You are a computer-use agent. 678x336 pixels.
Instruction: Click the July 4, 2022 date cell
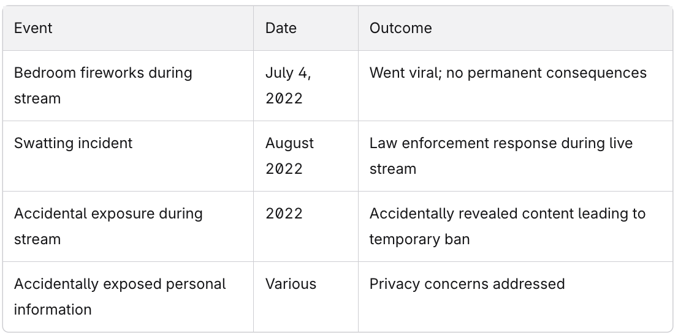click(306, 86)
